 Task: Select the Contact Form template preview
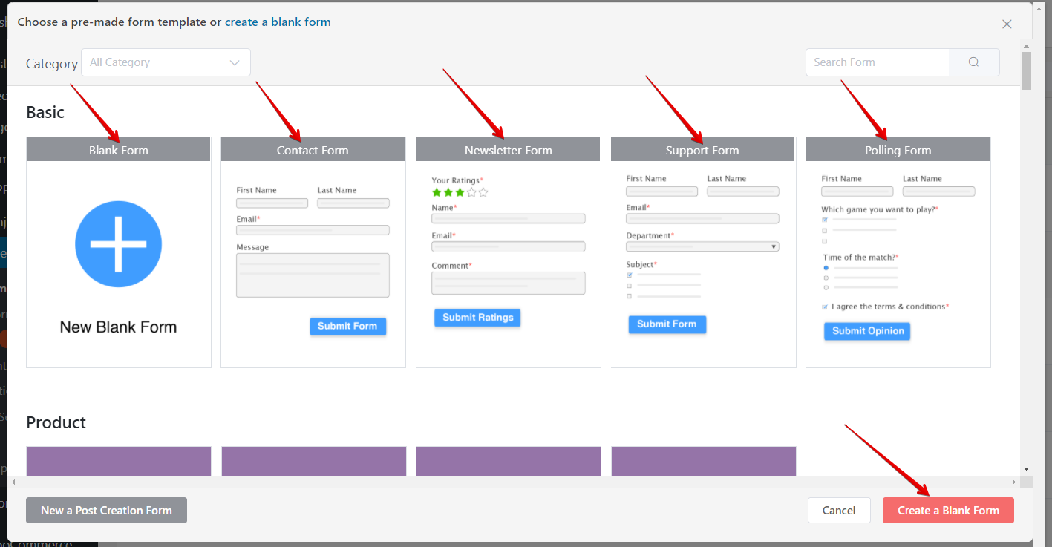click(x=313, y=252)
